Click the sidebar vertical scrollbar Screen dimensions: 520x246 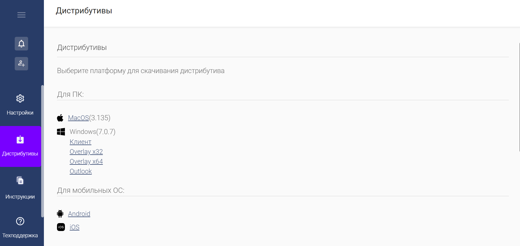(42, 151)
